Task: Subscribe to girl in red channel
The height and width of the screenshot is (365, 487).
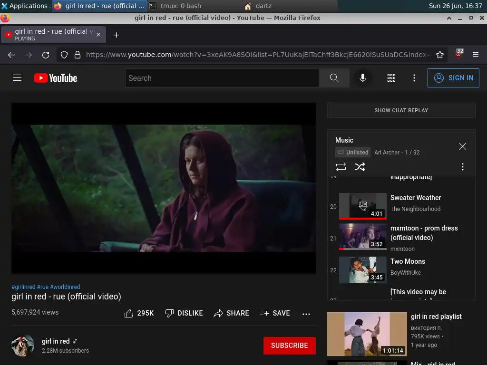Action: point(290,346)
